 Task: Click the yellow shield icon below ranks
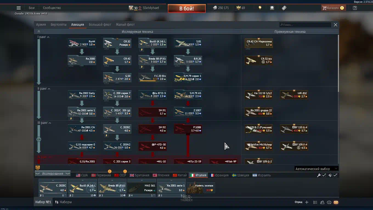(38, 168)
